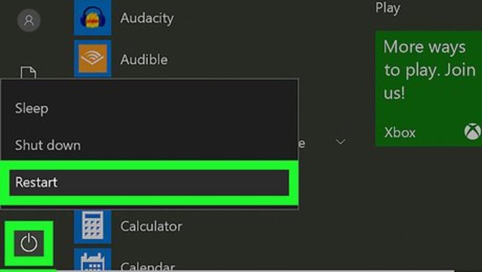The width and height of the screenshot is (482, 272).
Task: Click the Calculator app name
Action: tap(151, 226)
